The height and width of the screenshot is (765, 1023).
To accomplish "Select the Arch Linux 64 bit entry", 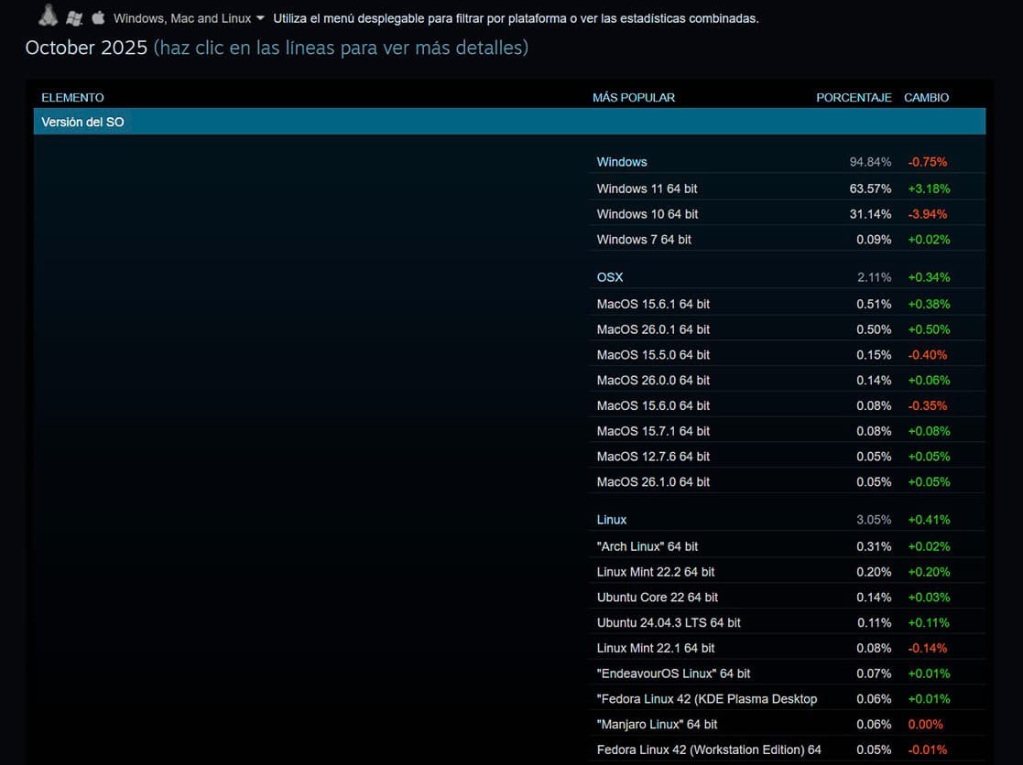I will coord(648,546).
